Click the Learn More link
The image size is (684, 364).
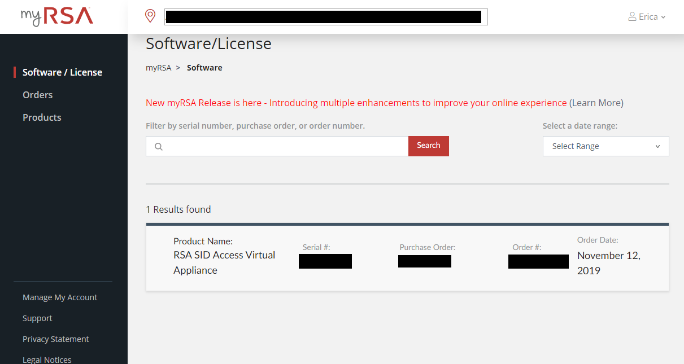(596, 103)
